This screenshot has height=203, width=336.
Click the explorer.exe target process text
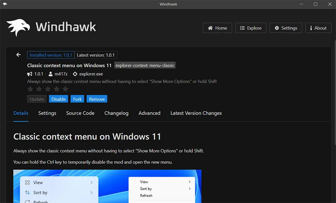coord(91,74)
